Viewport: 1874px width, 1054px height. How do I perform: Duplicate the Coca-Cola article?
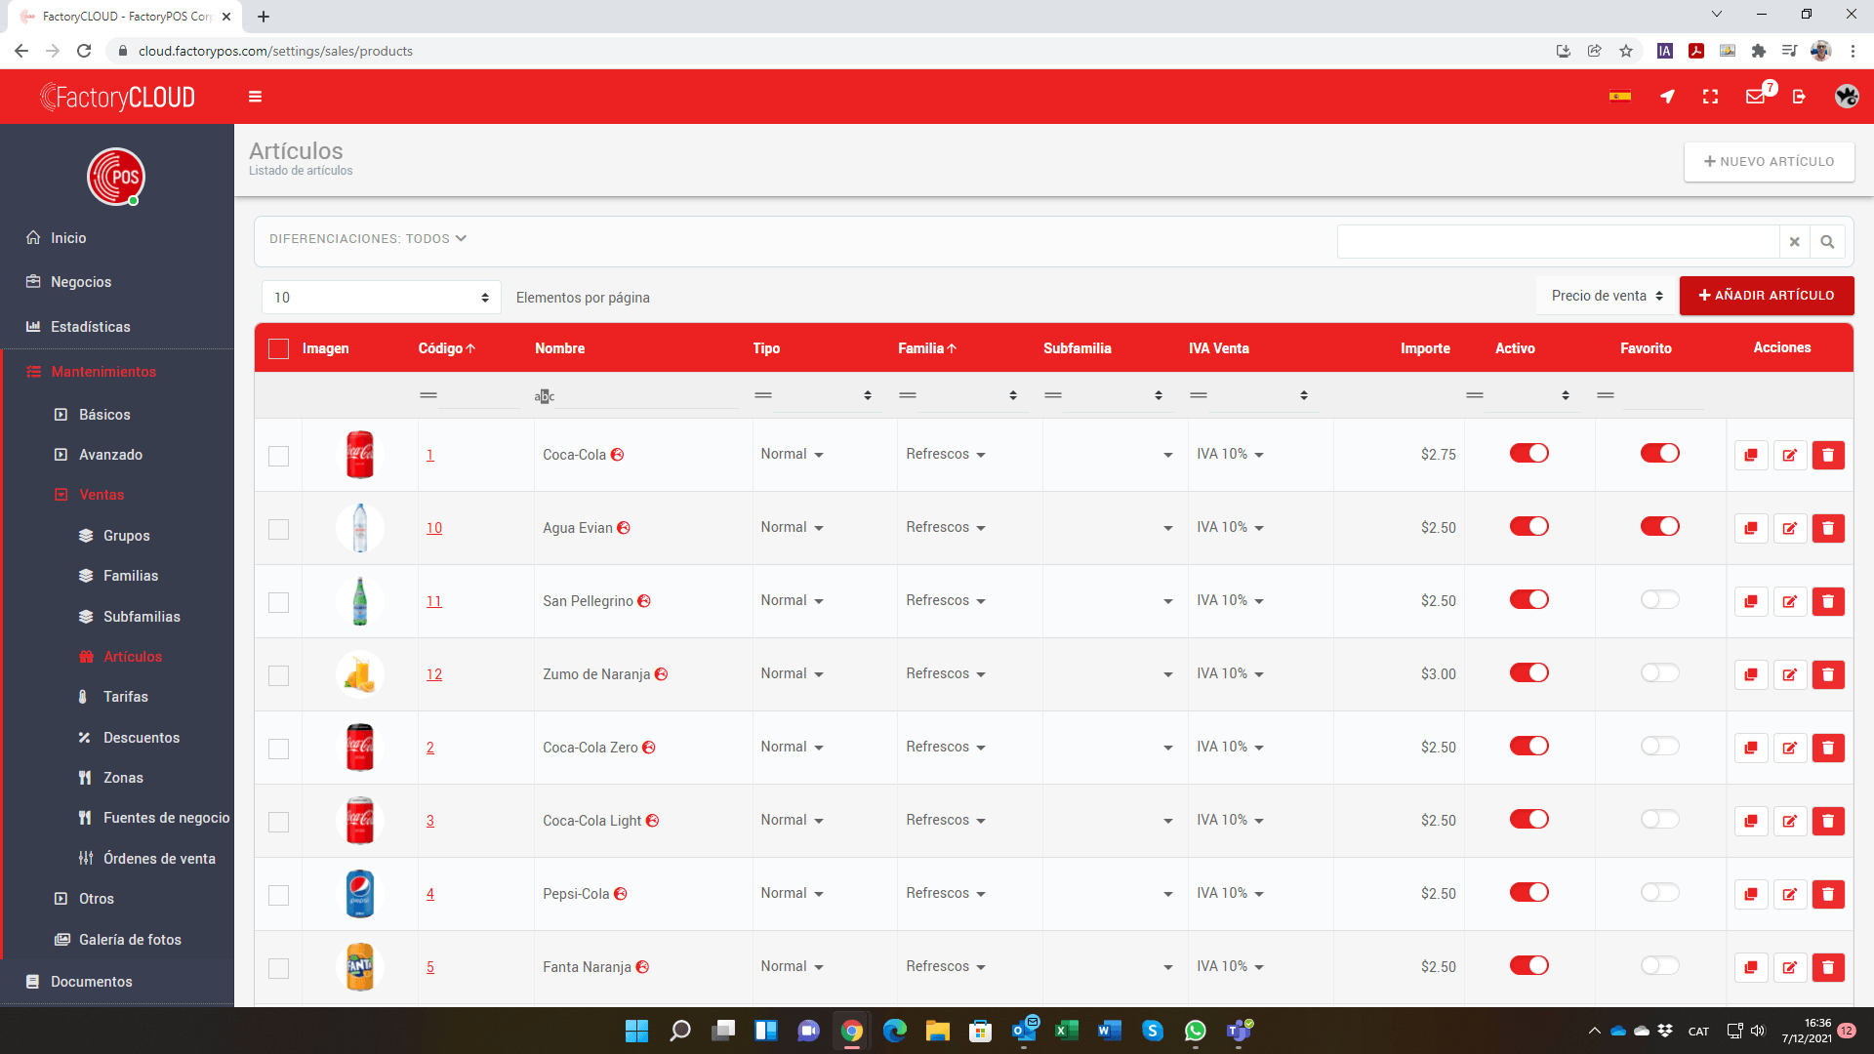(1751, 455)
